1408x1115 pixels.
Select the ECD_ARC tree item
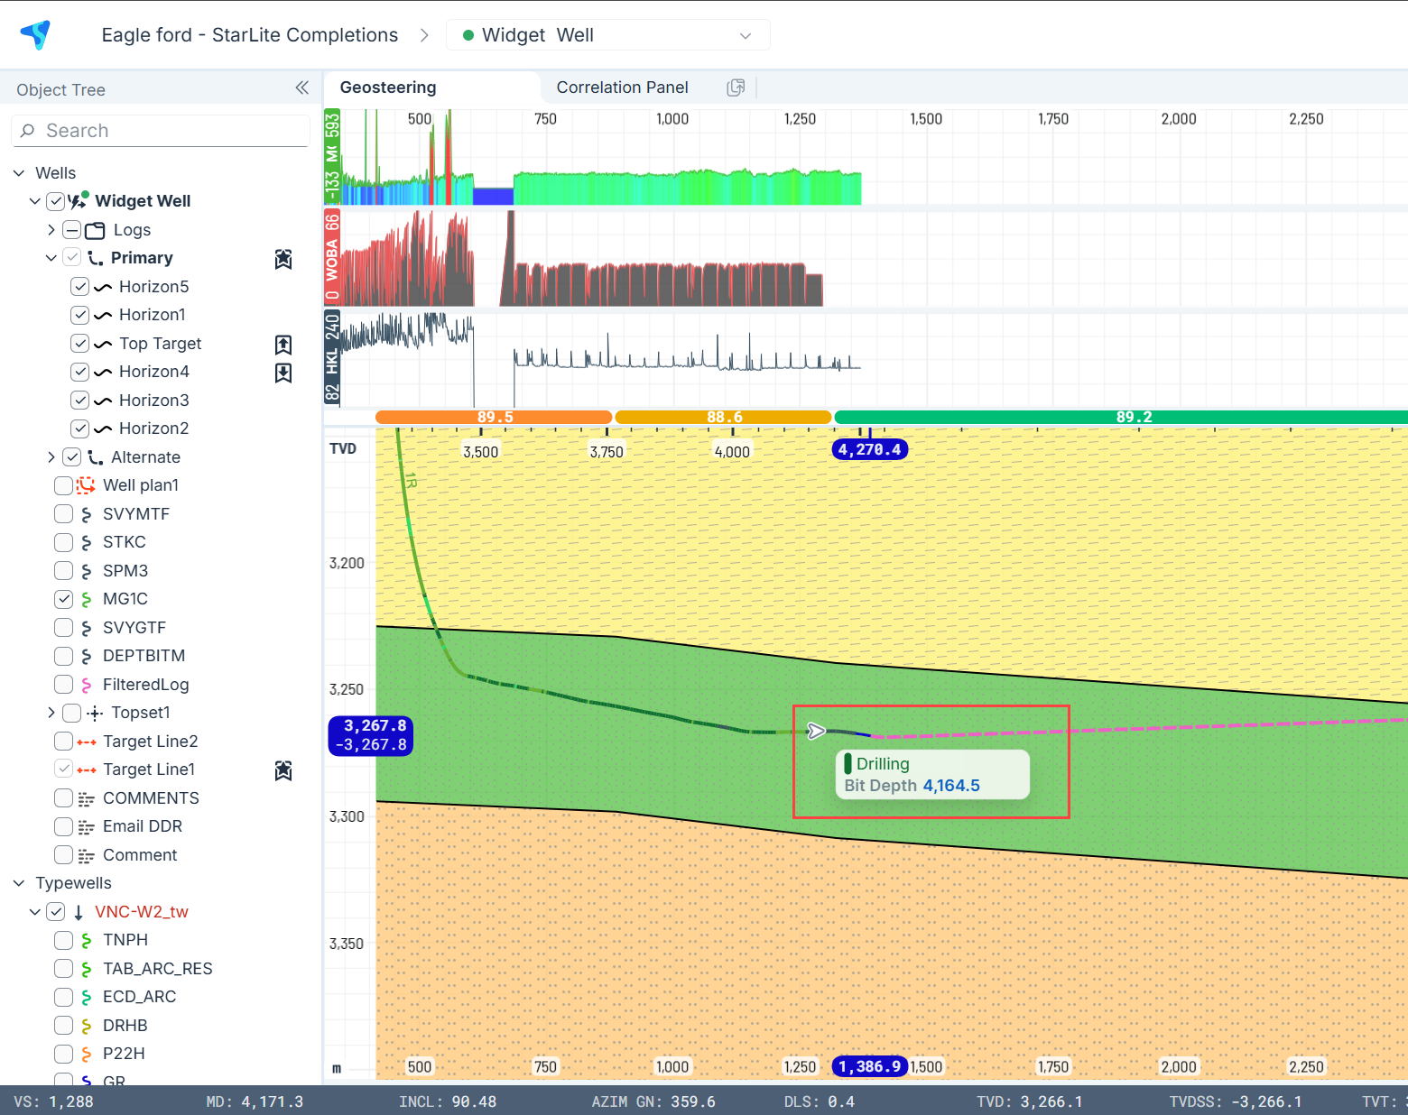[x=139, y=997]
